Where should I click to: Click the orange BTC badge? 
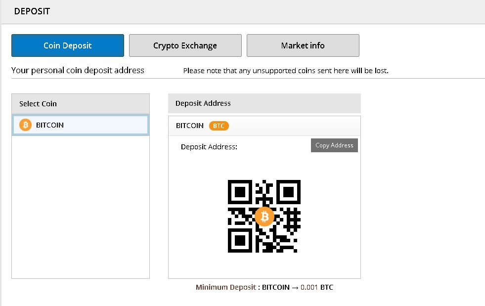(x=219, y=126)
